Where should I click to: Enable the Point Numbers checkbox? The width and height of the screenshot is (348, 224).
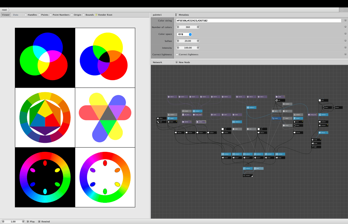click(x=51, y=15)
